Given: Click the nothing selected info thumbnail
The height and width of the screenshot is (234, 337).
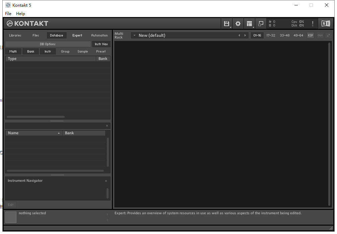Looking at the screenshot, I should point(11,217).
